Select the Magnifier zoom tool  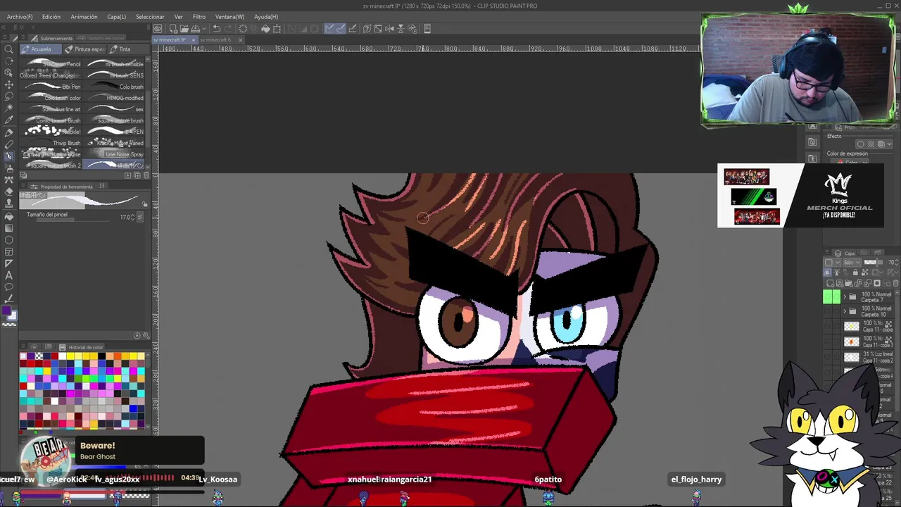click(x=8, y=49)
